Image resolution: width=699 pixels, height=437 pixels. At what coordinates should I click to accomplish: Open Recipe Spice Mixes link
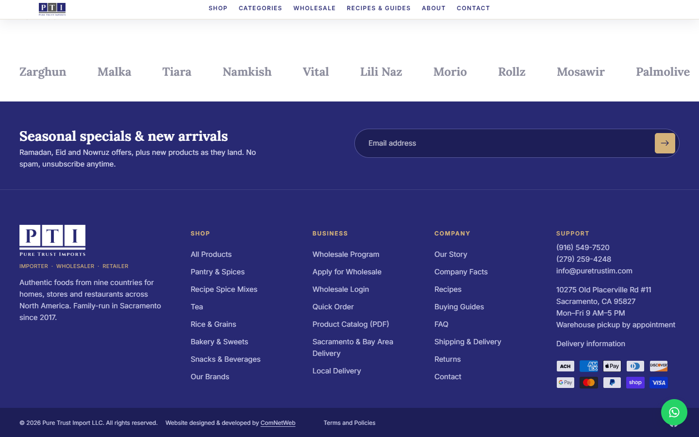click(x=224, y=289)
